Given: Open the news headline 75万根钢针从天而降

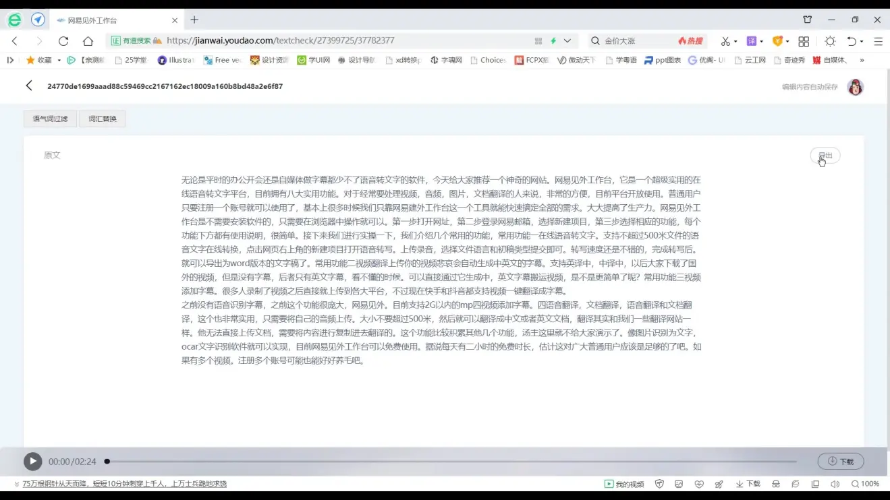Looking at the screenshot, I should [125, 484].
